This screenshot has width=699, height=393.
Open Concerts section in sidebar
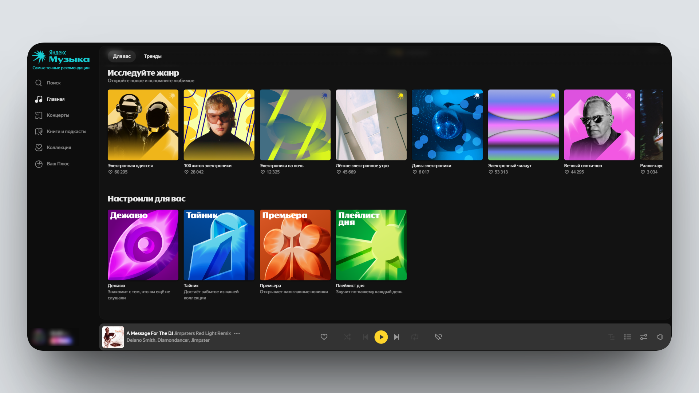[x=58, y=115]
